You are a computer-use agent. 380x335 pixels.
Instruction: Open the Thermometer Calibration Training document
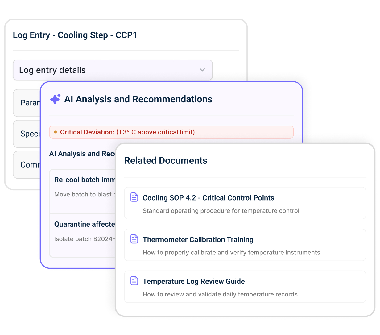tap(198, 239)
